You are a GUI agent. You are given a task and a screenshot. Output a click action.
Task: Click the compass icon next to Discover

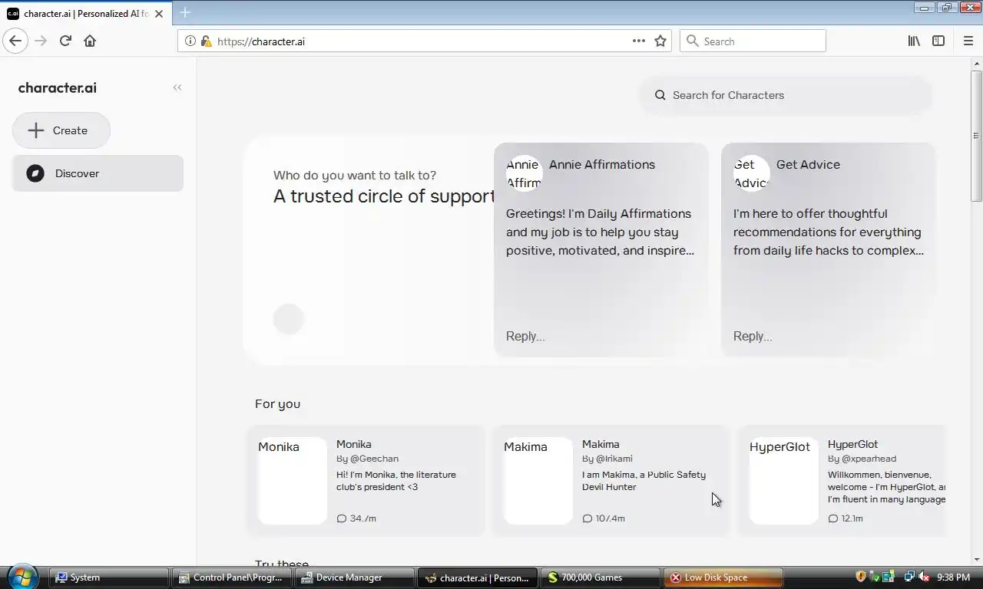point(35,173)
